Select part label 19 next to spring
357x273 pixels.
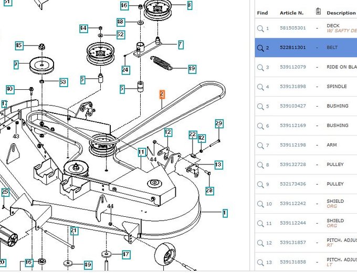click(192, 69)
